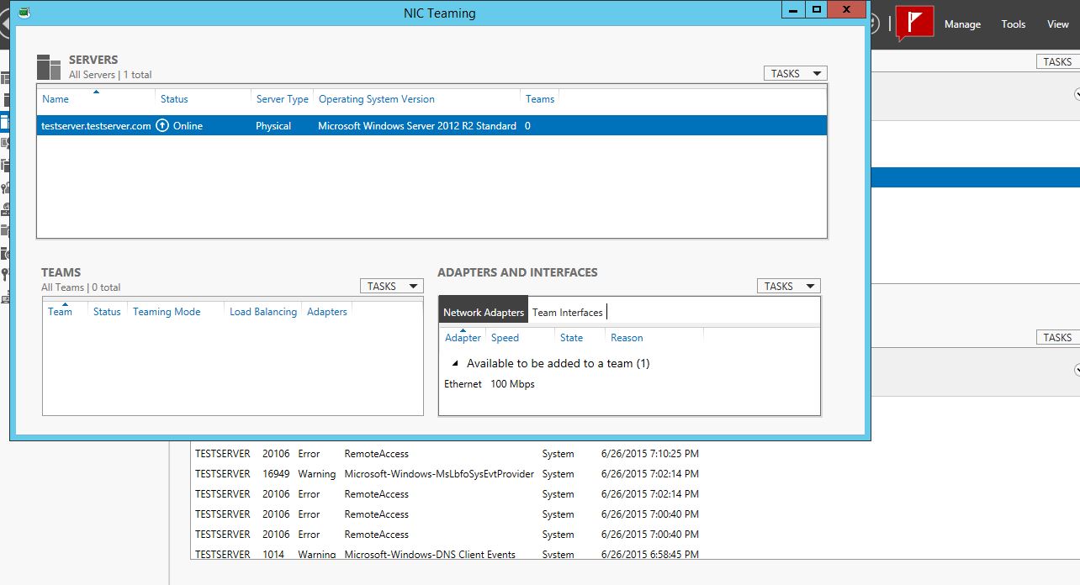Open the TEAMS Tasks dropdown

click(391, 287)
